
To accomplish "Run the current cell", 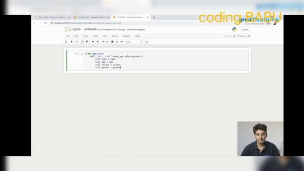I will [105, 42].
